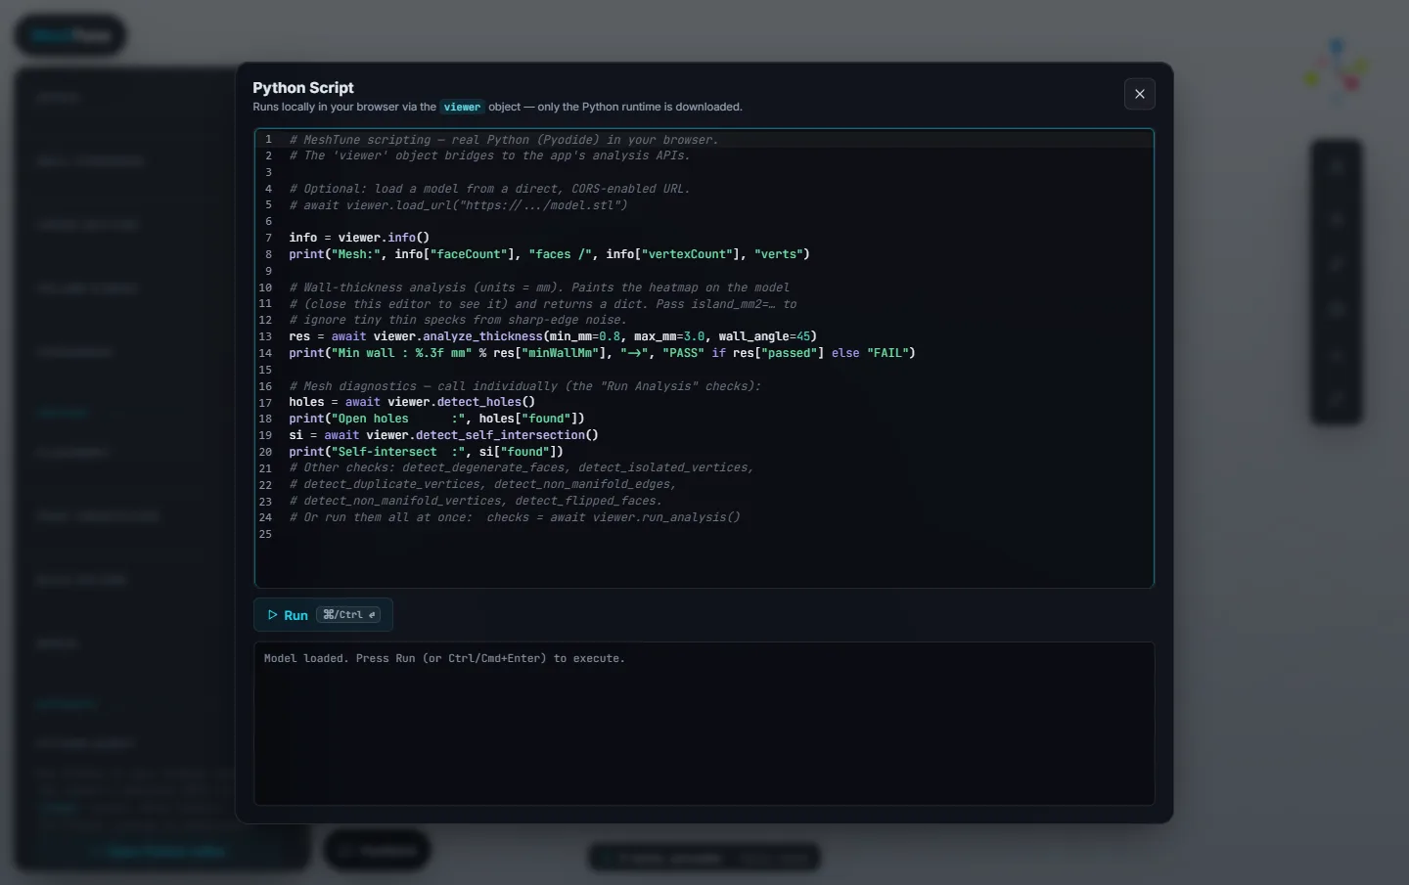
Task: Click the "wall_angle=45" argument
Action: pos(764,336)
